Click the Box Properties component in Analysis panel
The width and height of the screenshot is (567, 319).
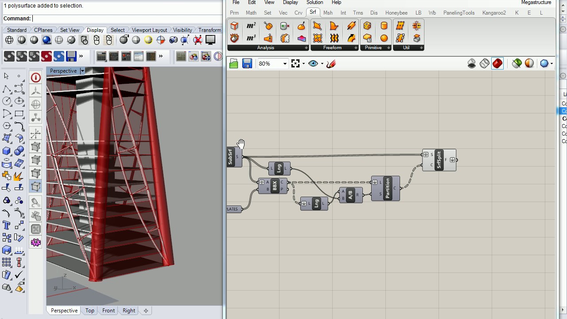pos(234,26)
